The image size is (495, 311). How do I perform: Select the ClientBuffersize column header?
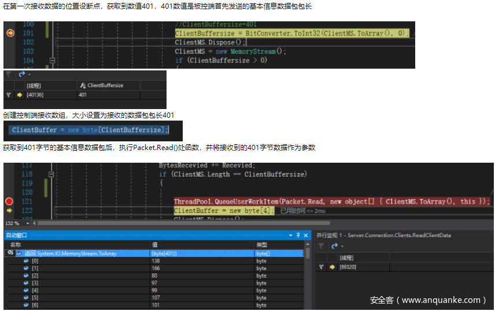[x=105, y=85]
